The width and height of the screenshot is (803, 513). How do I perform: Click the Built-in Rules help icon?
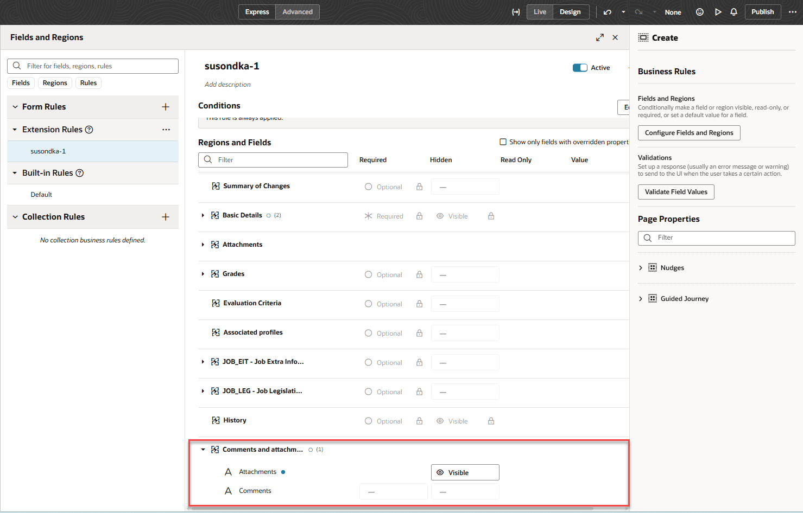[80, 173]
